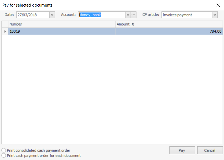Click the empty area below the document row
Screen dimensions: 224x160
coord(112,88)
